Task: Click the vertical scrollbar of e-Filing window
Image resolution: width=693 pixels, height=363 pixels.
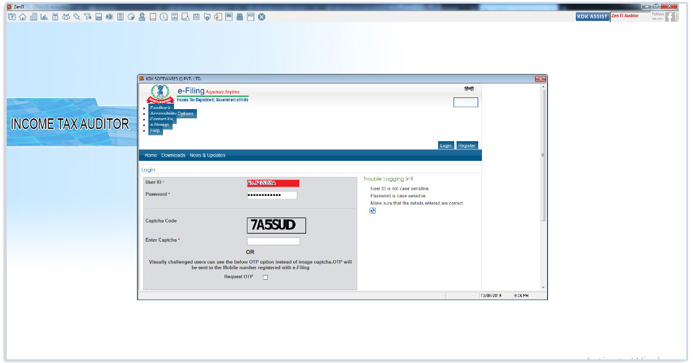Action: pos(543,155)
